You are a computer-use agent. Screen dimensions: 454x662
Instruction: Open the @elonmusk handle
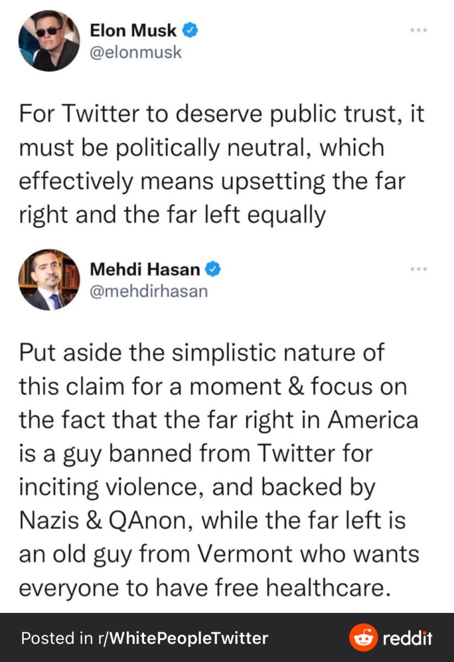135,52
